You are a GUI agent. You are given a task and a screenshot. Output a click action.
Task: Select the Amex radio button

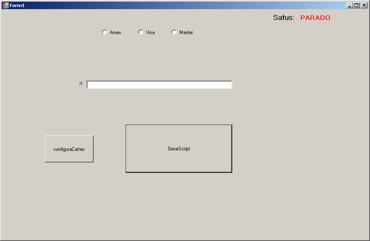(104, 32)
